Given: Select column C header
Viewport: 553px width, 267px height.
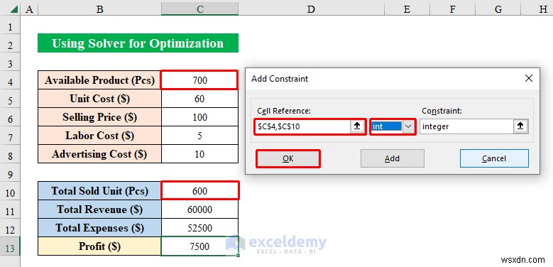Looking at the screenshot, I should [x=200, y=9].
